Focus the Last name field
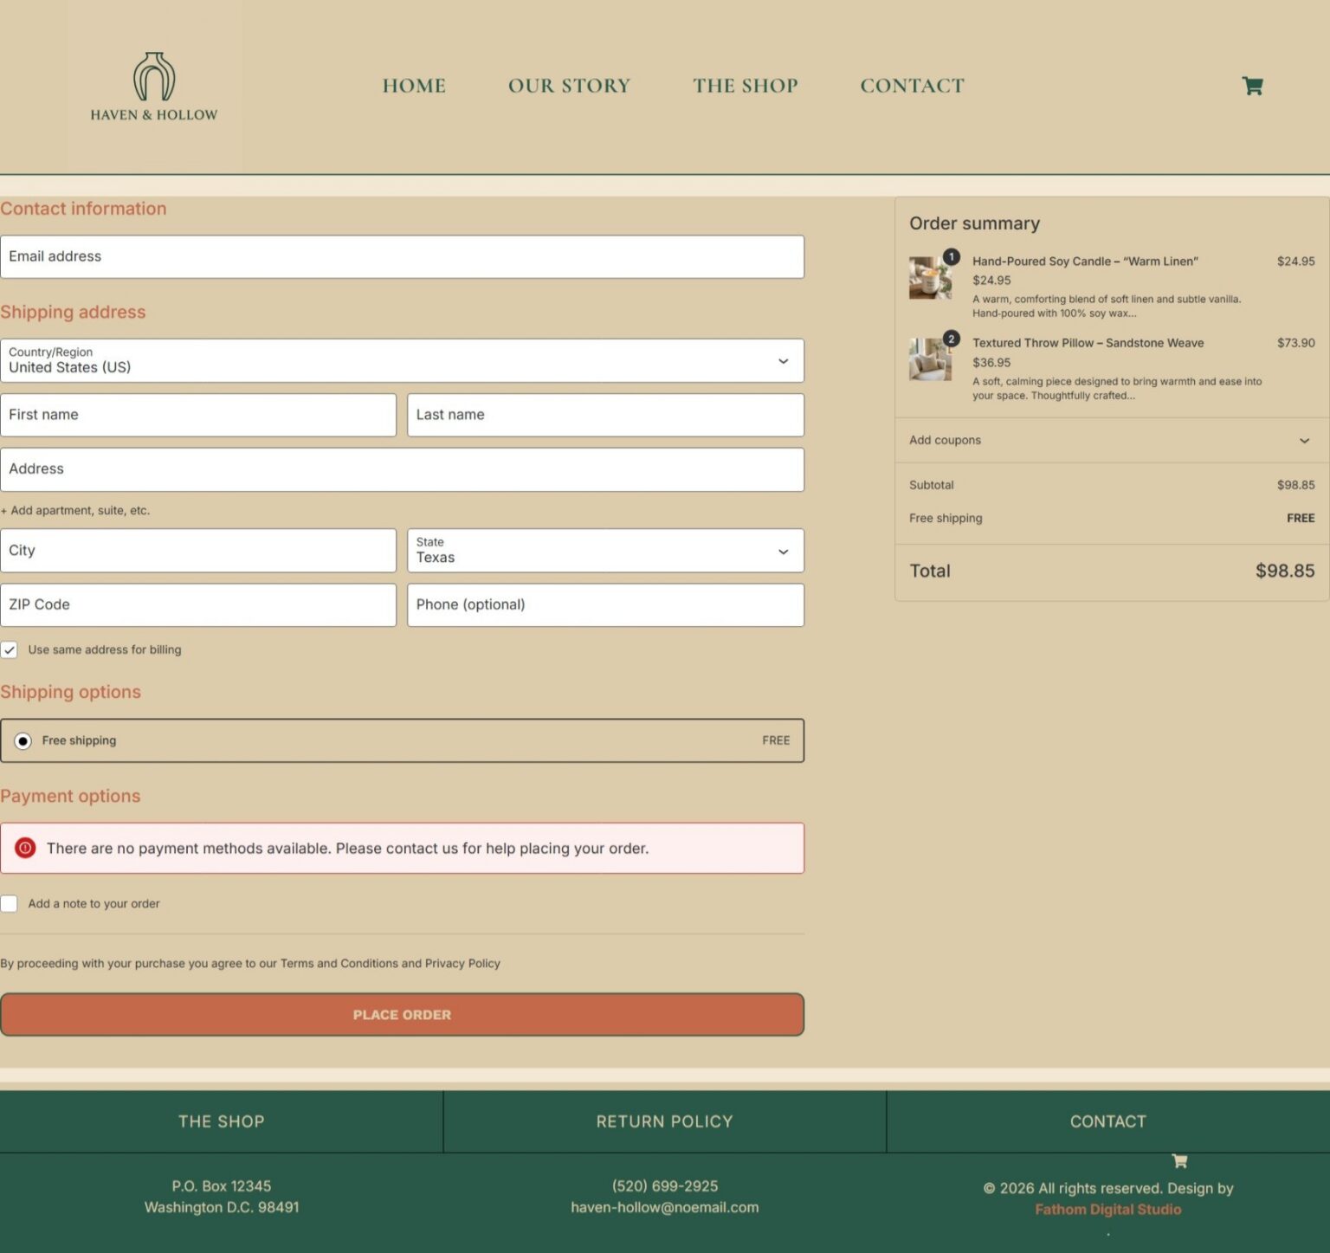1330x1253 pixels. [605, 415]
